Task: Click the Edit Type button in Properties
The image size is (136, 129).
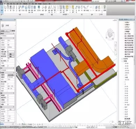Action: tap(13, 31)
